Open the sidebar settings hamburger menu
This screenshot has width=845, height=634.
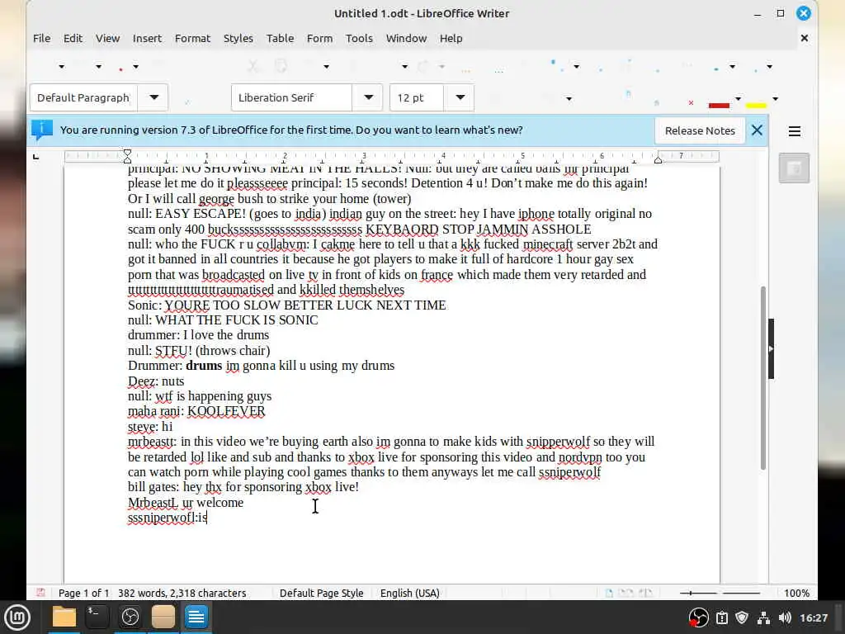(x=795, y=131)
